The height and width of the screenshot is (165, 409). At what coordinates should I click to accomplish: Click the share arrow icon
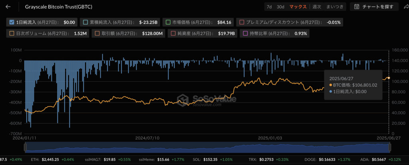click(406, 7)
